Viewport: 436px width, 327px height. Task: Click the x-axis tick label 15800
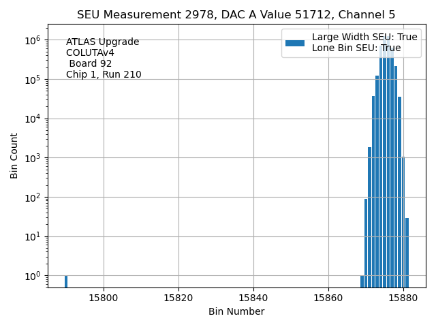pos(104,298)
